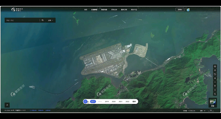Screen dimensions: 221x119
Task: Click the layers stack icon in right toolbar
Action: point(215,66)
